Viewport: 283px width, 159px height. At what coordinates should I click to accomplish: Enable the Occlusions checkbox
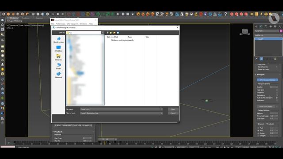click(277, 95)
